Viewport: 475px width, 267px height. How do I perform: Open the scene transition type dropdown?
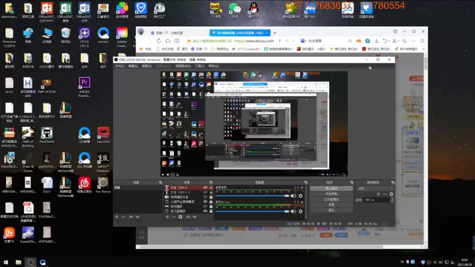(375, 188)
